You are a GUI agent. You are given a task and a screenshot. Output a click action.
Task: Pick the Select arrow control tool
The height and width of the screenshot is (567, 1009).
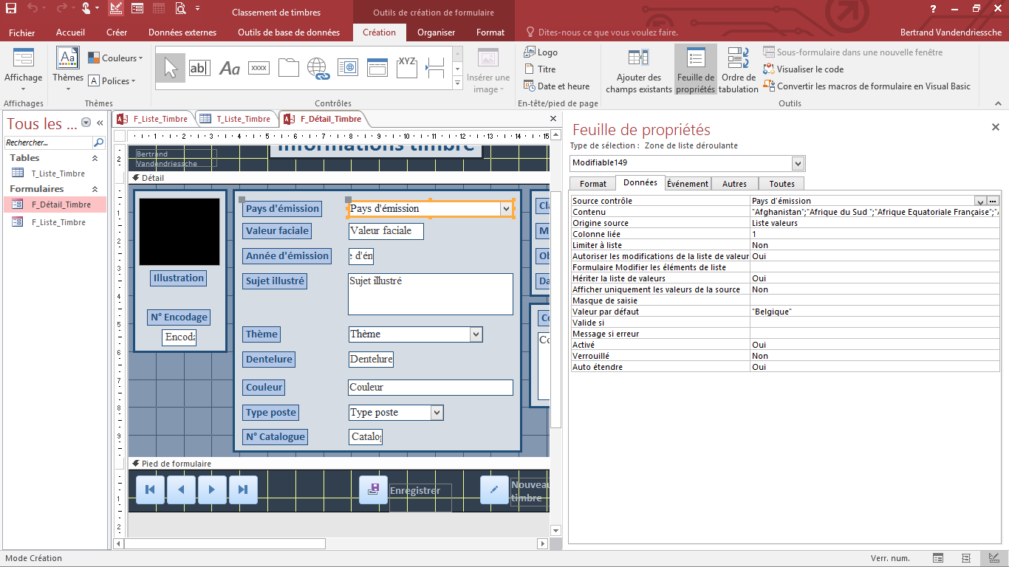[171, 68]
